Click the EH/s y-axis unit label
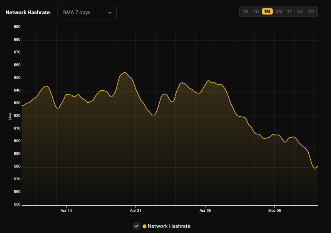Screen dimensions: 331x233 point(10,116)
